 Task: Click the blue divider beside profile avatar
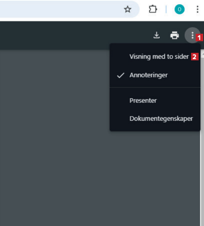point(166,9)
